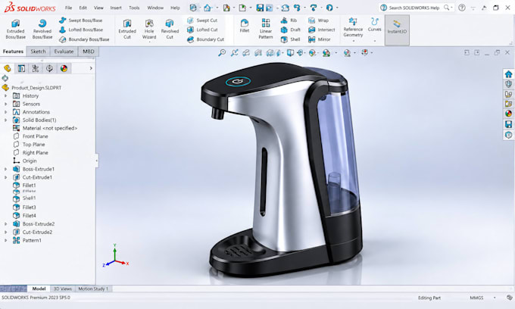Click Zoom to Fit in view toolbar
Image resolution: width=515 pixels, height=309 pixels.
pos(222,52)
